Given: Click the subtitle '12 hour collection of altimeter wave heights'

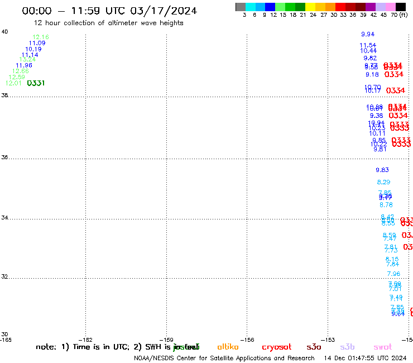Looking at the screenshot, I should pos(109,23).
